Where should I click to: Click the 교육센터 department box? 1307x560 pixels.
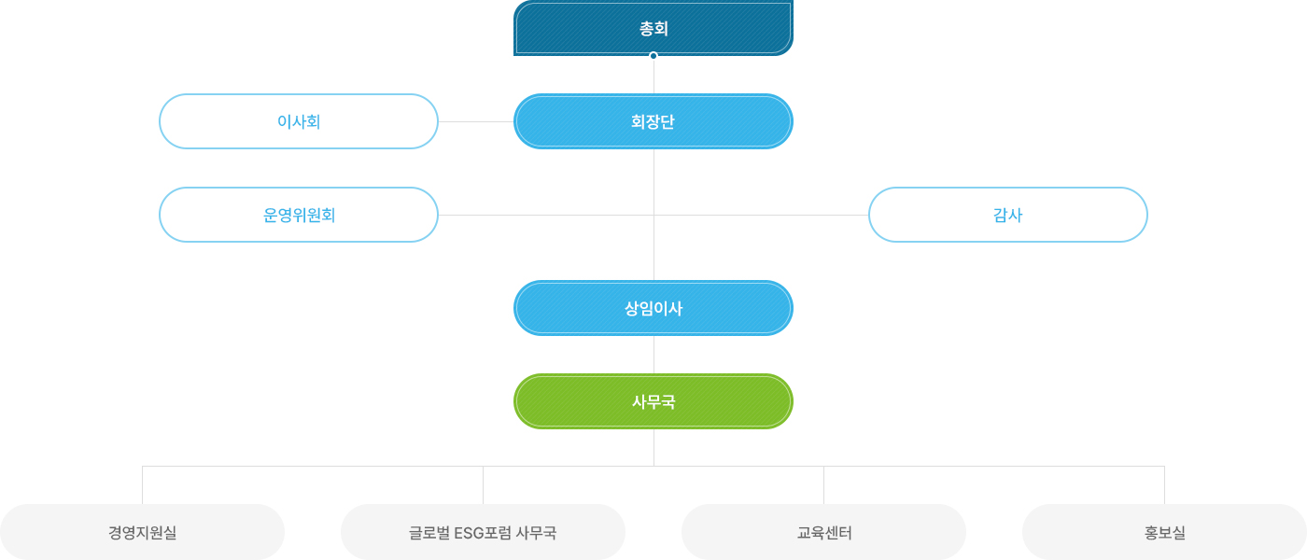tap(823, 532)
